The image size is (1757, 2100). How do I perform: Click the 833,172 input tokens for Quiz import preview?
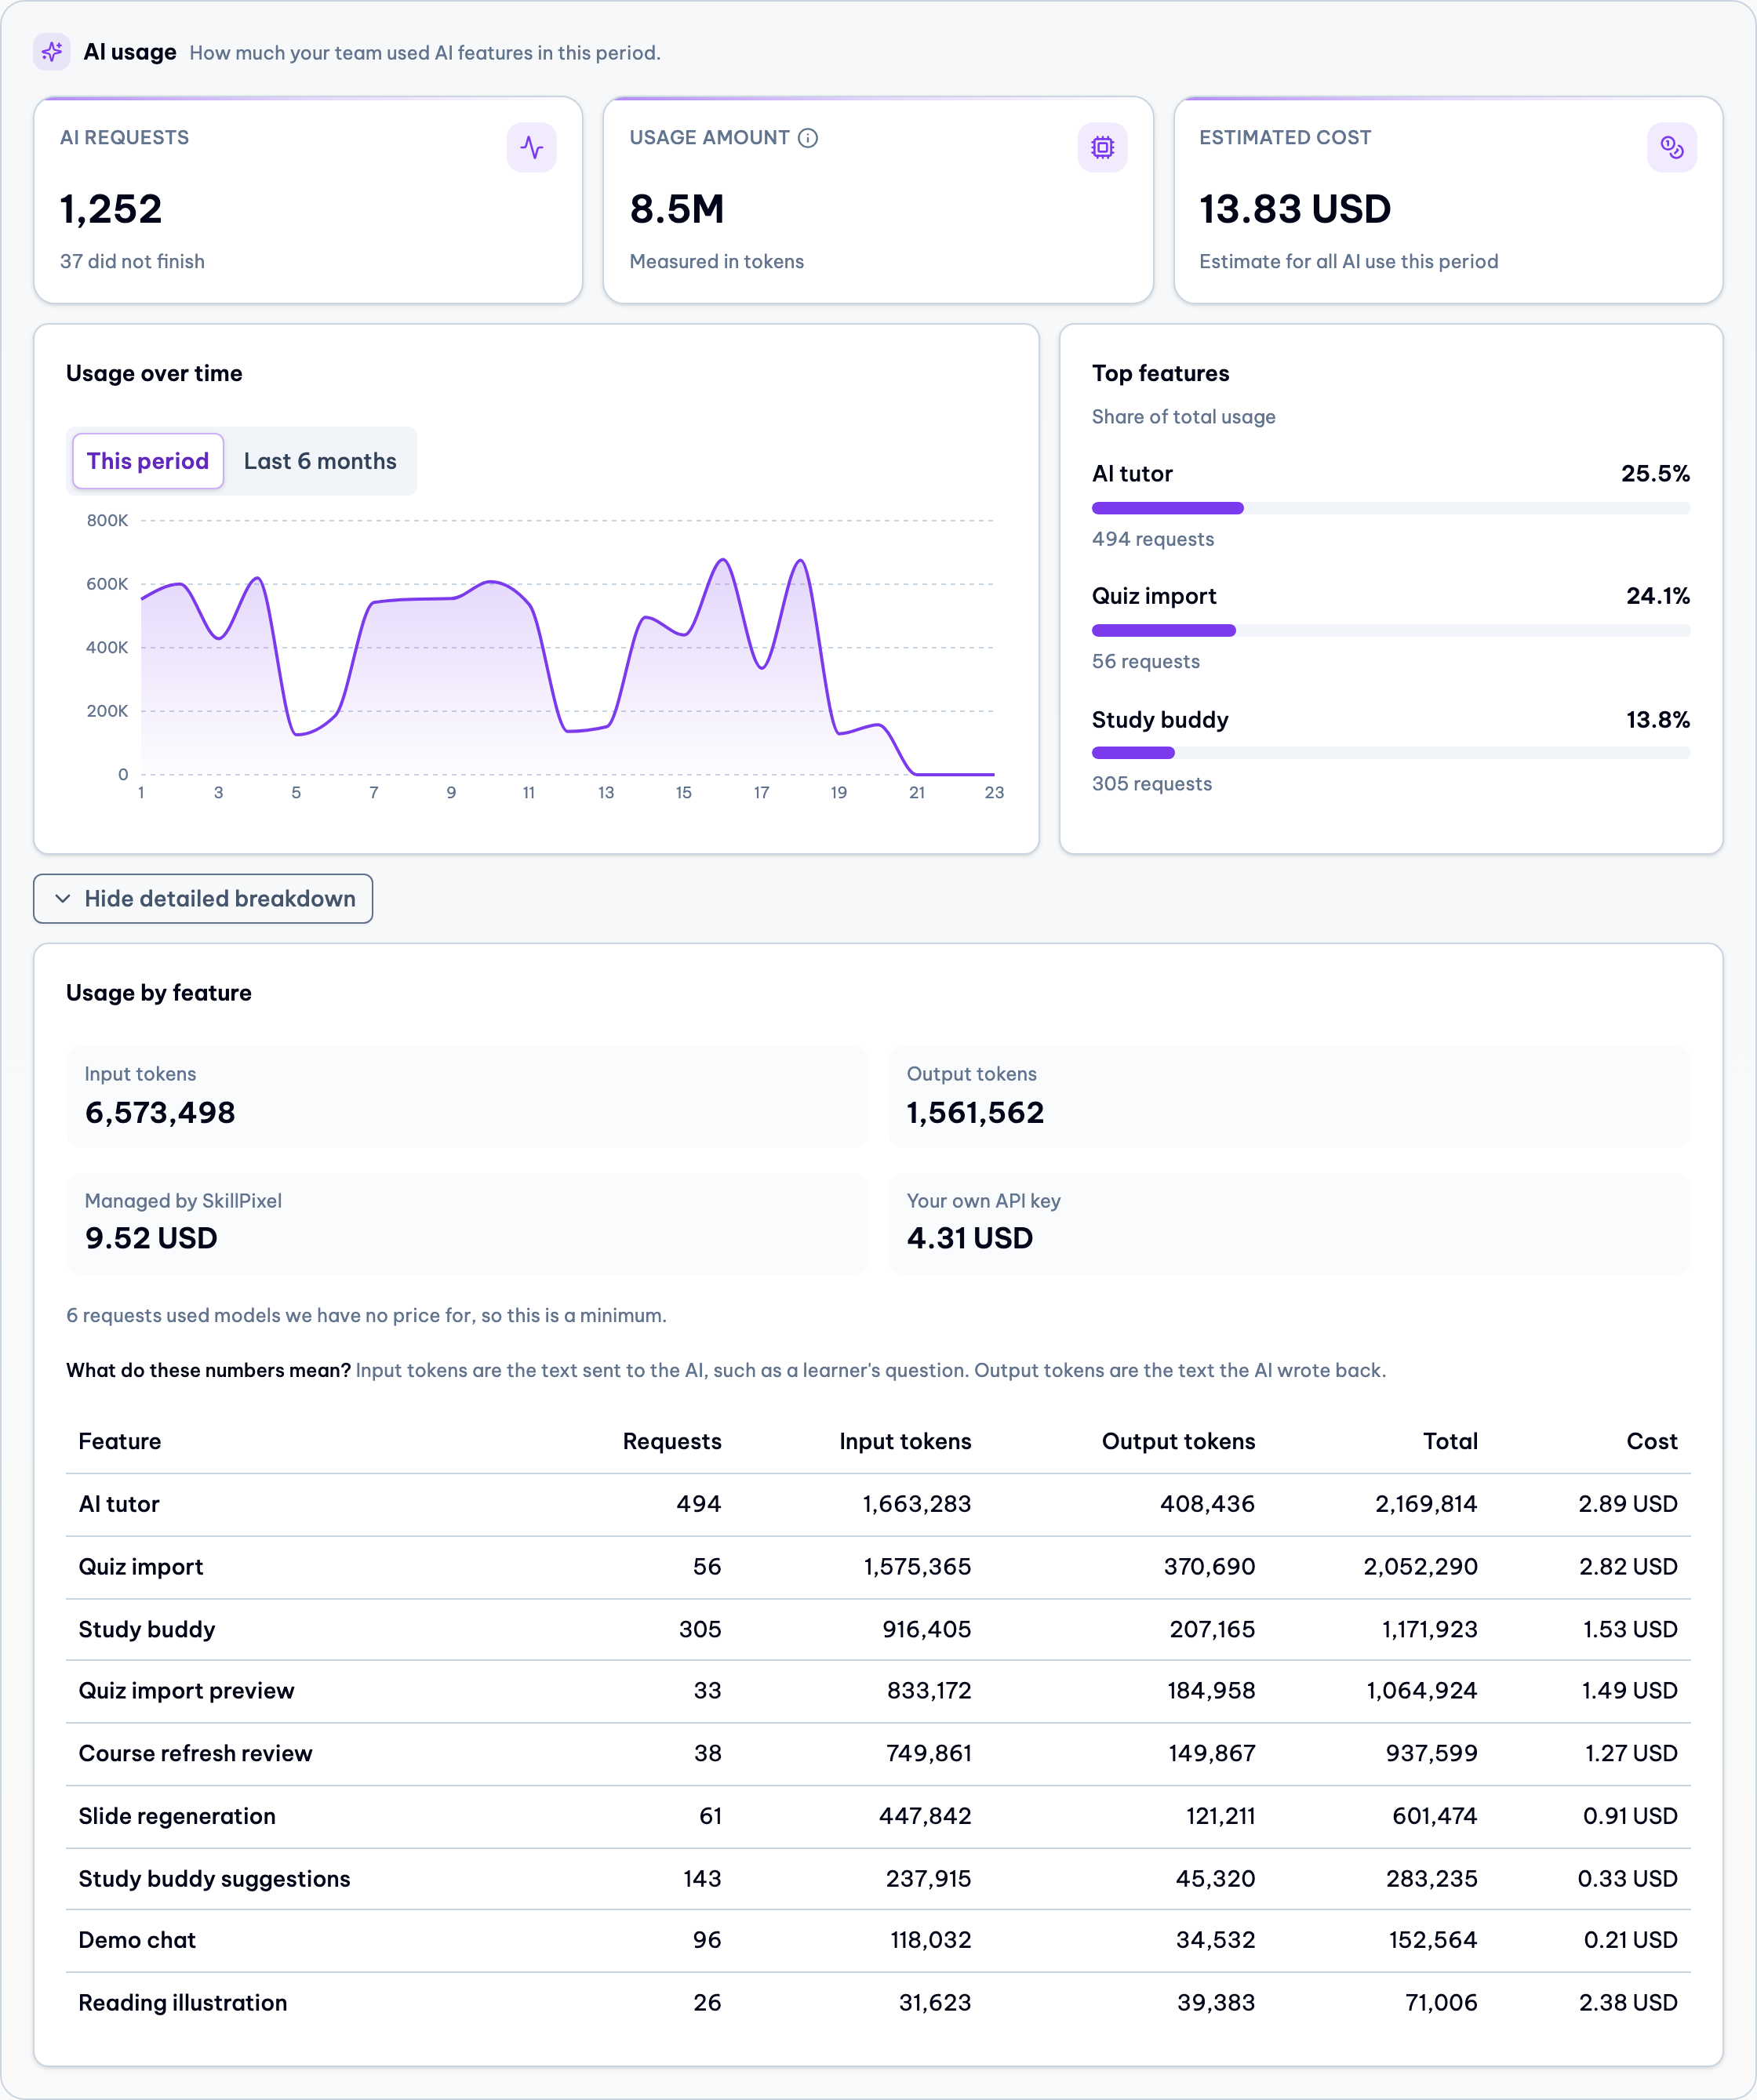[x=929, y=1691]
